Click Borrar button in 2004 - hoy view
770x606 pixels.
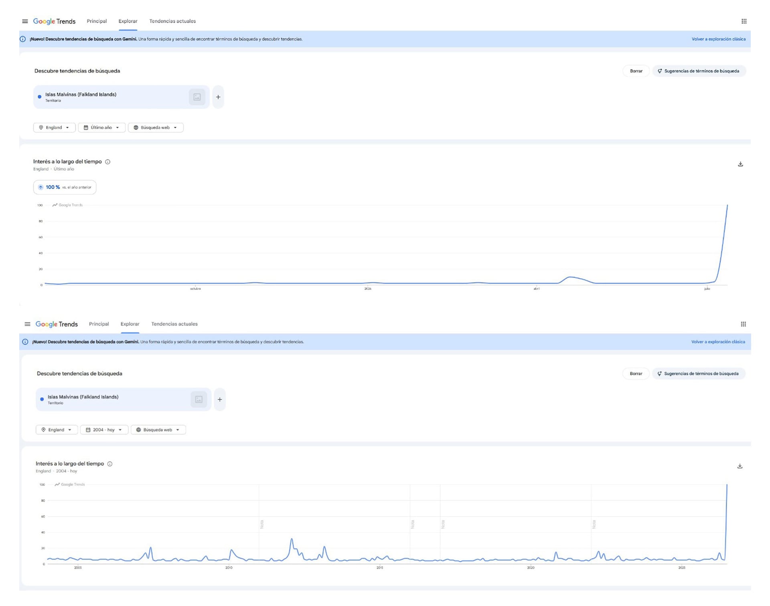pos(636,374)
